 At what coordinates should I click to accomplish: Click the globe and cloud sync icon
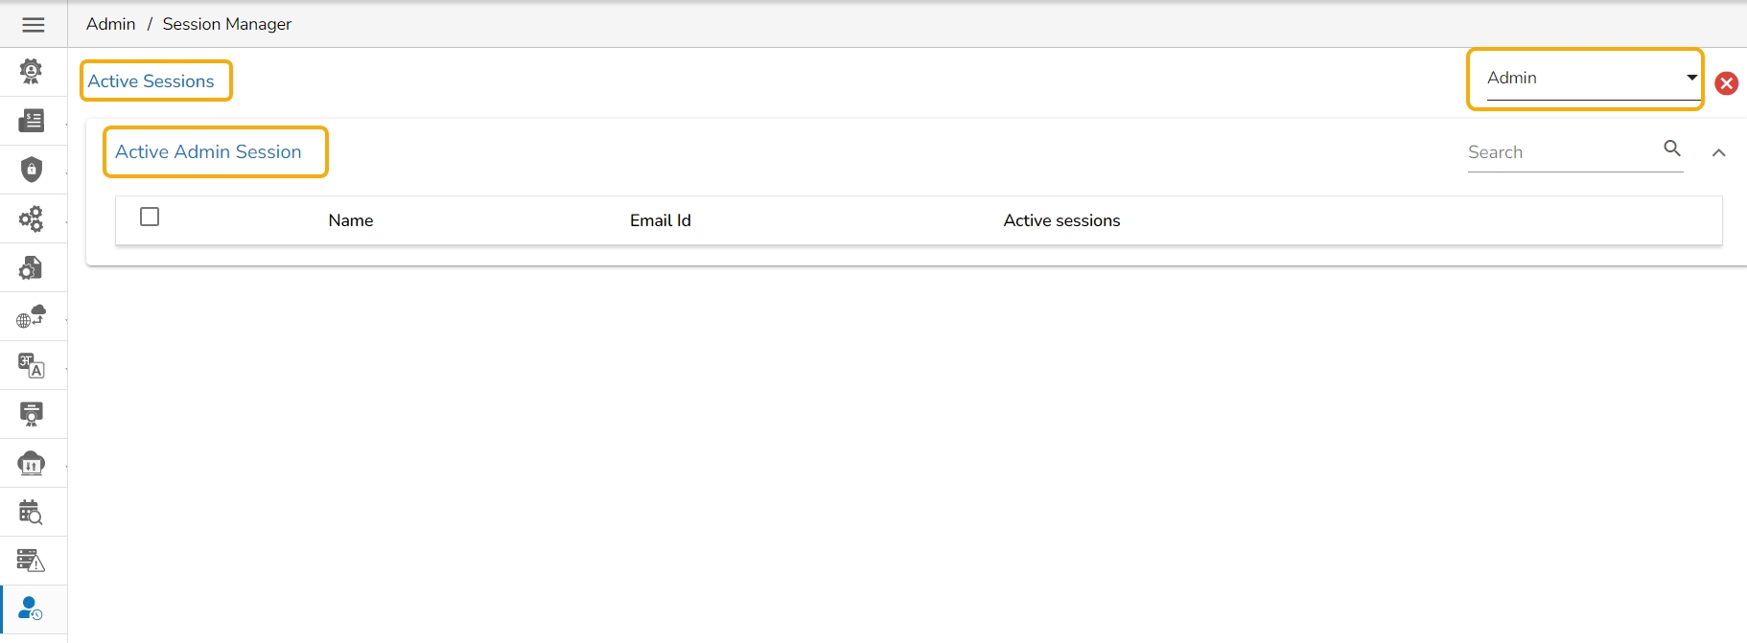[32, 316]
